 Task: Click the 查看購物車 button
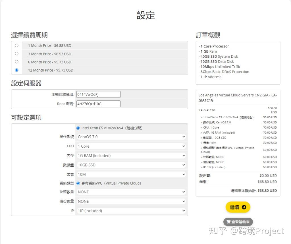(x=238, y=222)
